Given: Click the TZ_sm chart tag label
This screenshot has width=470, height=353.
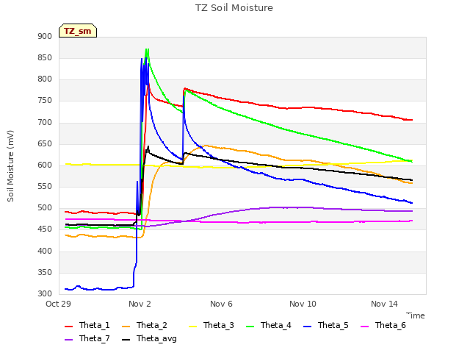Looking at the screenshot, I should [78, 31].
